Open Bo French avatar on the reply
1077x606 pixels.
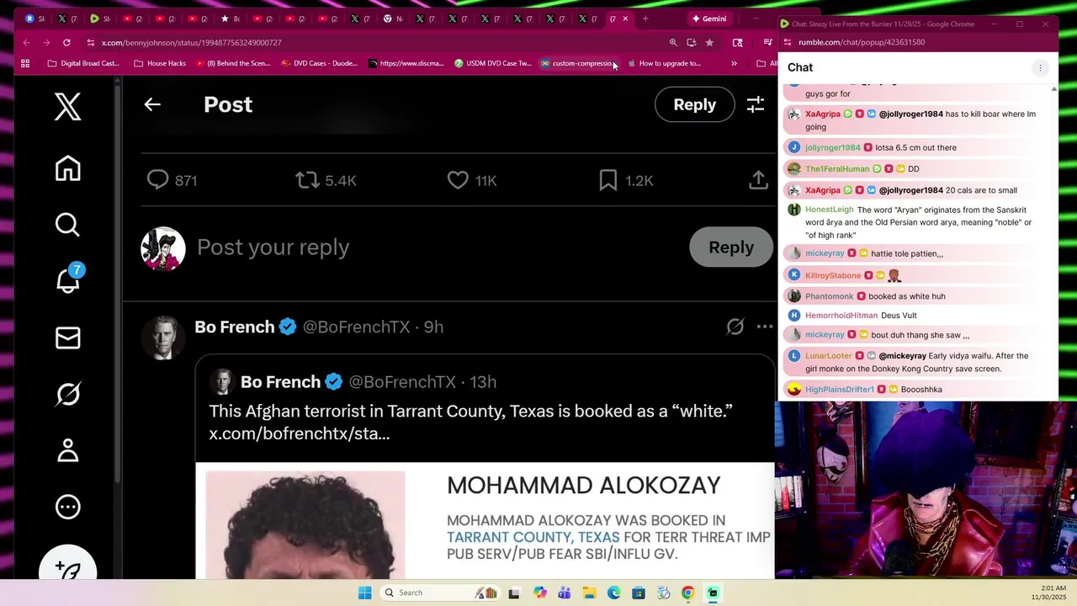point(162,338)
